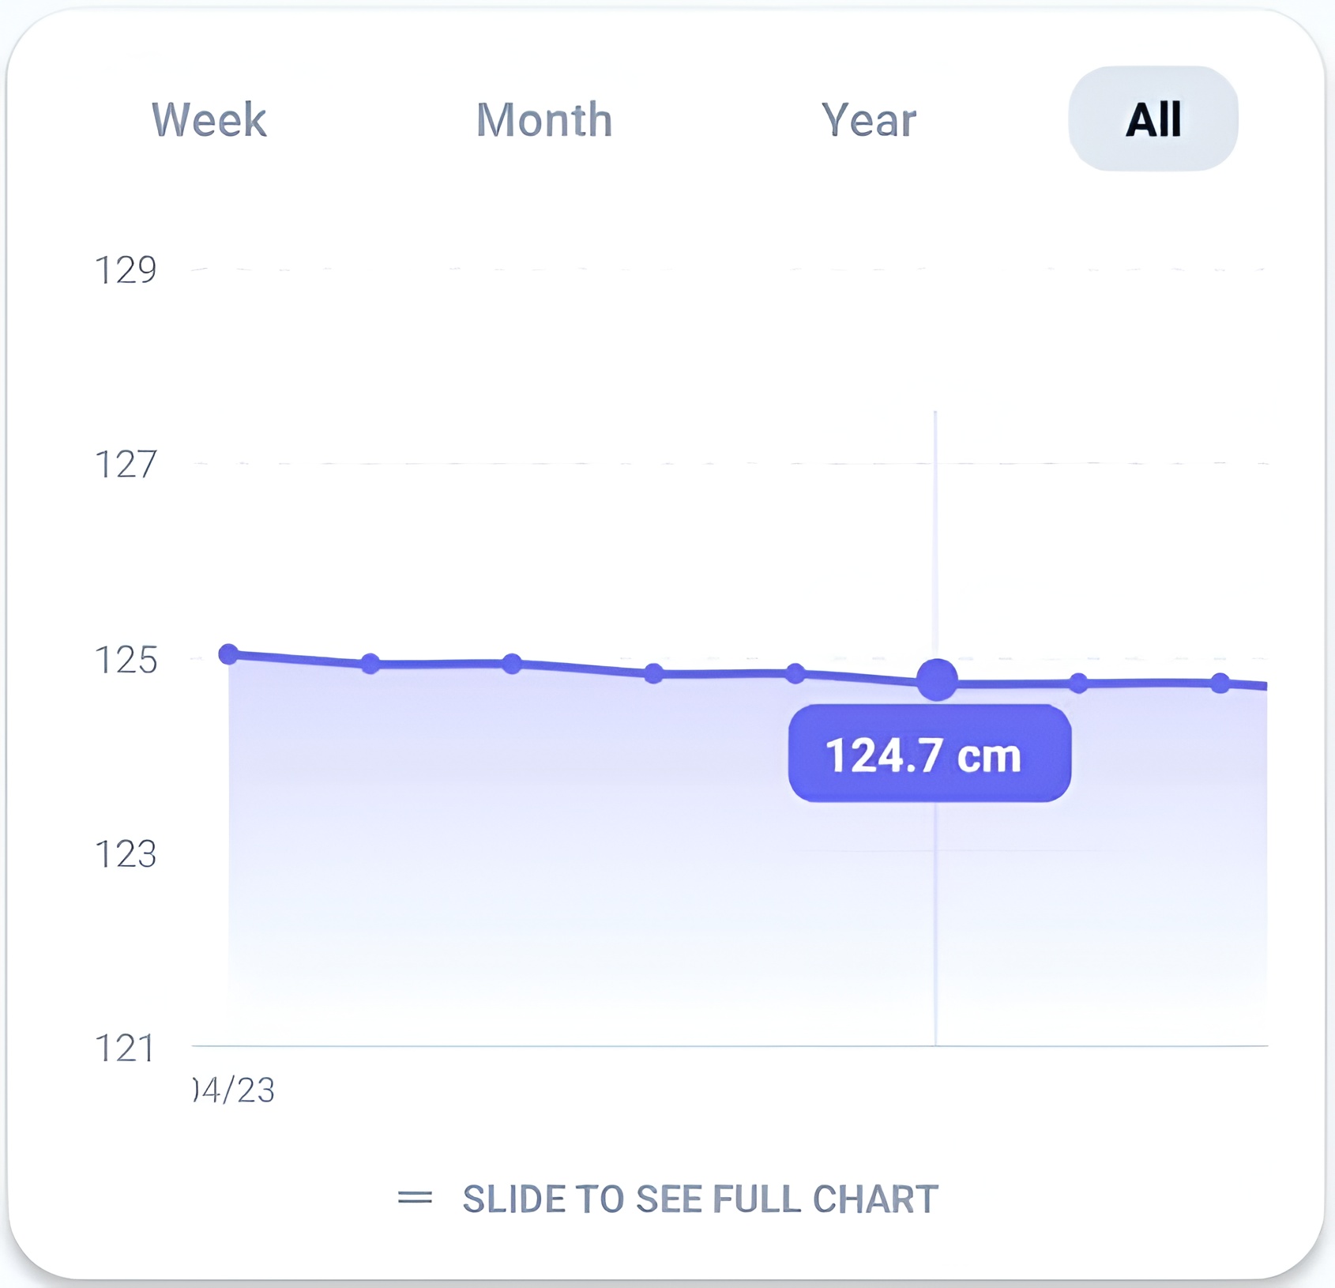Choose the fourth data point from the left
The height and width of the screenshot is (1288, 1335).
(653, 674)
